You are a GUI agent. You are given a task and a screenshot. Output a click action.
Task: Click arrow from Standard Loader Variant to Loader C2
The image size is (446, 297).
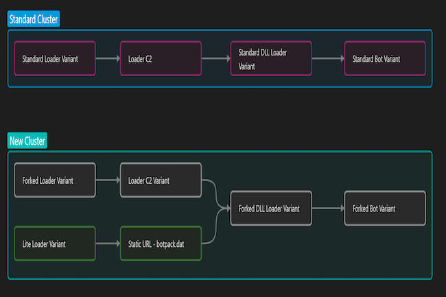(108, 59)
